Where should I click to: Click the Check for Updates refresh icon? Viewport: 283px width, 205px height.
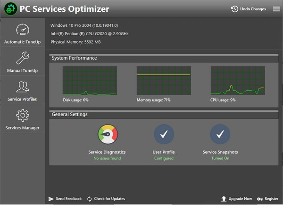89,199
